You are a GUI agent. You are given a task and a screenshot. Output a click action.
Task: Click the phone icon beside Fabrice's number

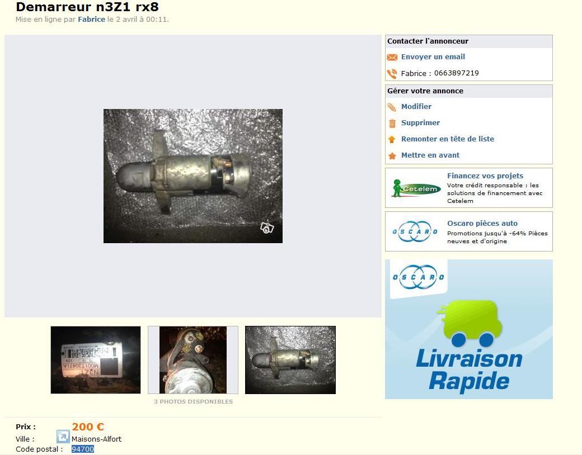click(x=392, y=73)
